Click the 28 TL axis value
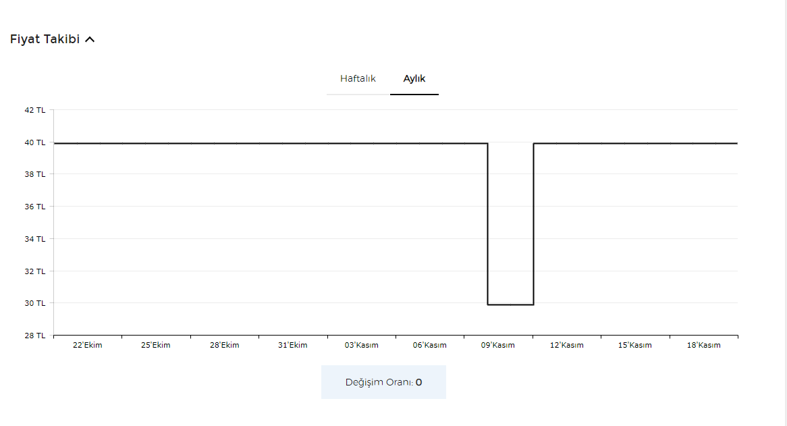Viewport: 787px width, 426px height. (34, 335)
